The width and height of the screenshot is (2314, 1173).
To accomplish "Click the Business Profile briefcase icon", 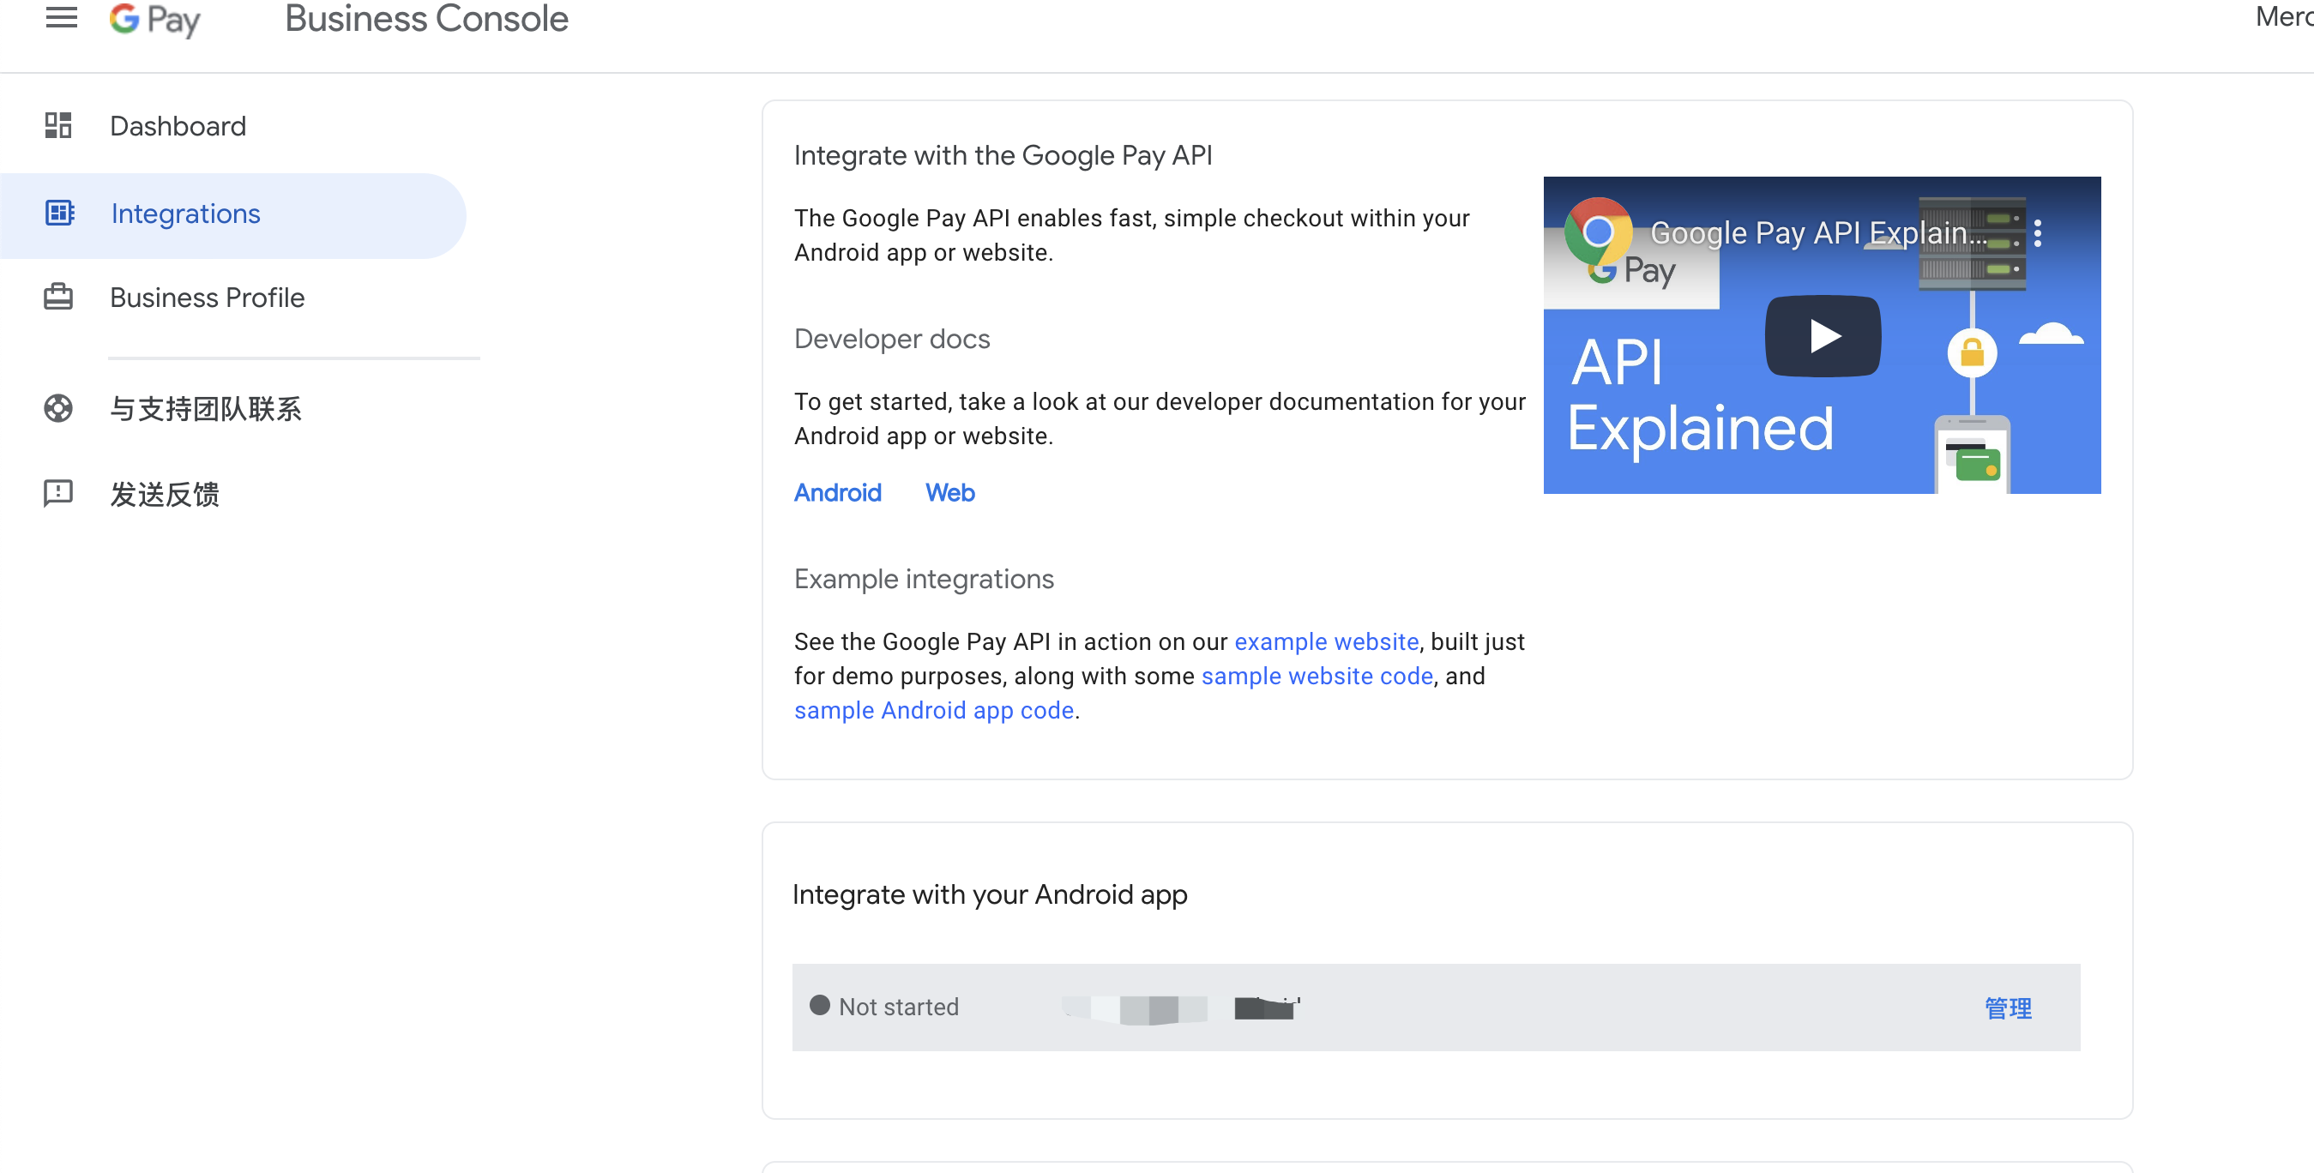I will coord(58,298).
